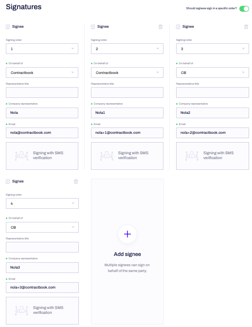Remove the fourth signee using trash icon
The image size is (252, 327).
click(x=76, y=182)
